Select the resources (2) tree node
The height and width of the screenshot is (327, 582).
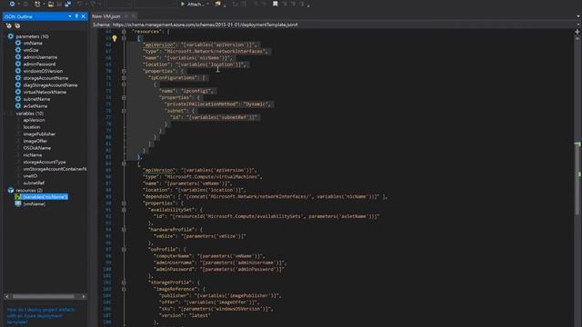29,190
